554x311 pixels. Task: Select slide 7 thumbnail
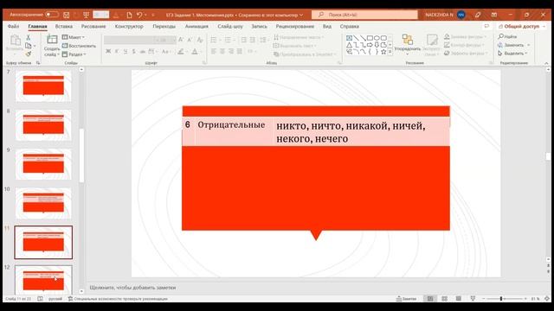(43, 86)
